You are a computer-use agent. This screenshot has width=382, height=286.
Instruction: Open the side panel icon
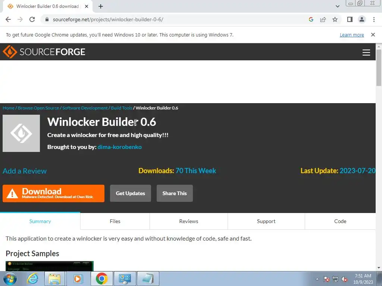pyautogui.click(x=350, y=19)
